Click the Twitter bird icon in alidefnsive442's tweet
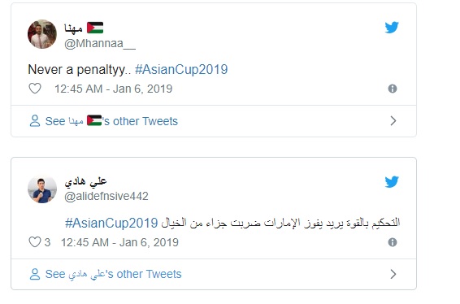The height and width of the screenshot is (304, 460). pyautogui.click(x=392, y=181)
